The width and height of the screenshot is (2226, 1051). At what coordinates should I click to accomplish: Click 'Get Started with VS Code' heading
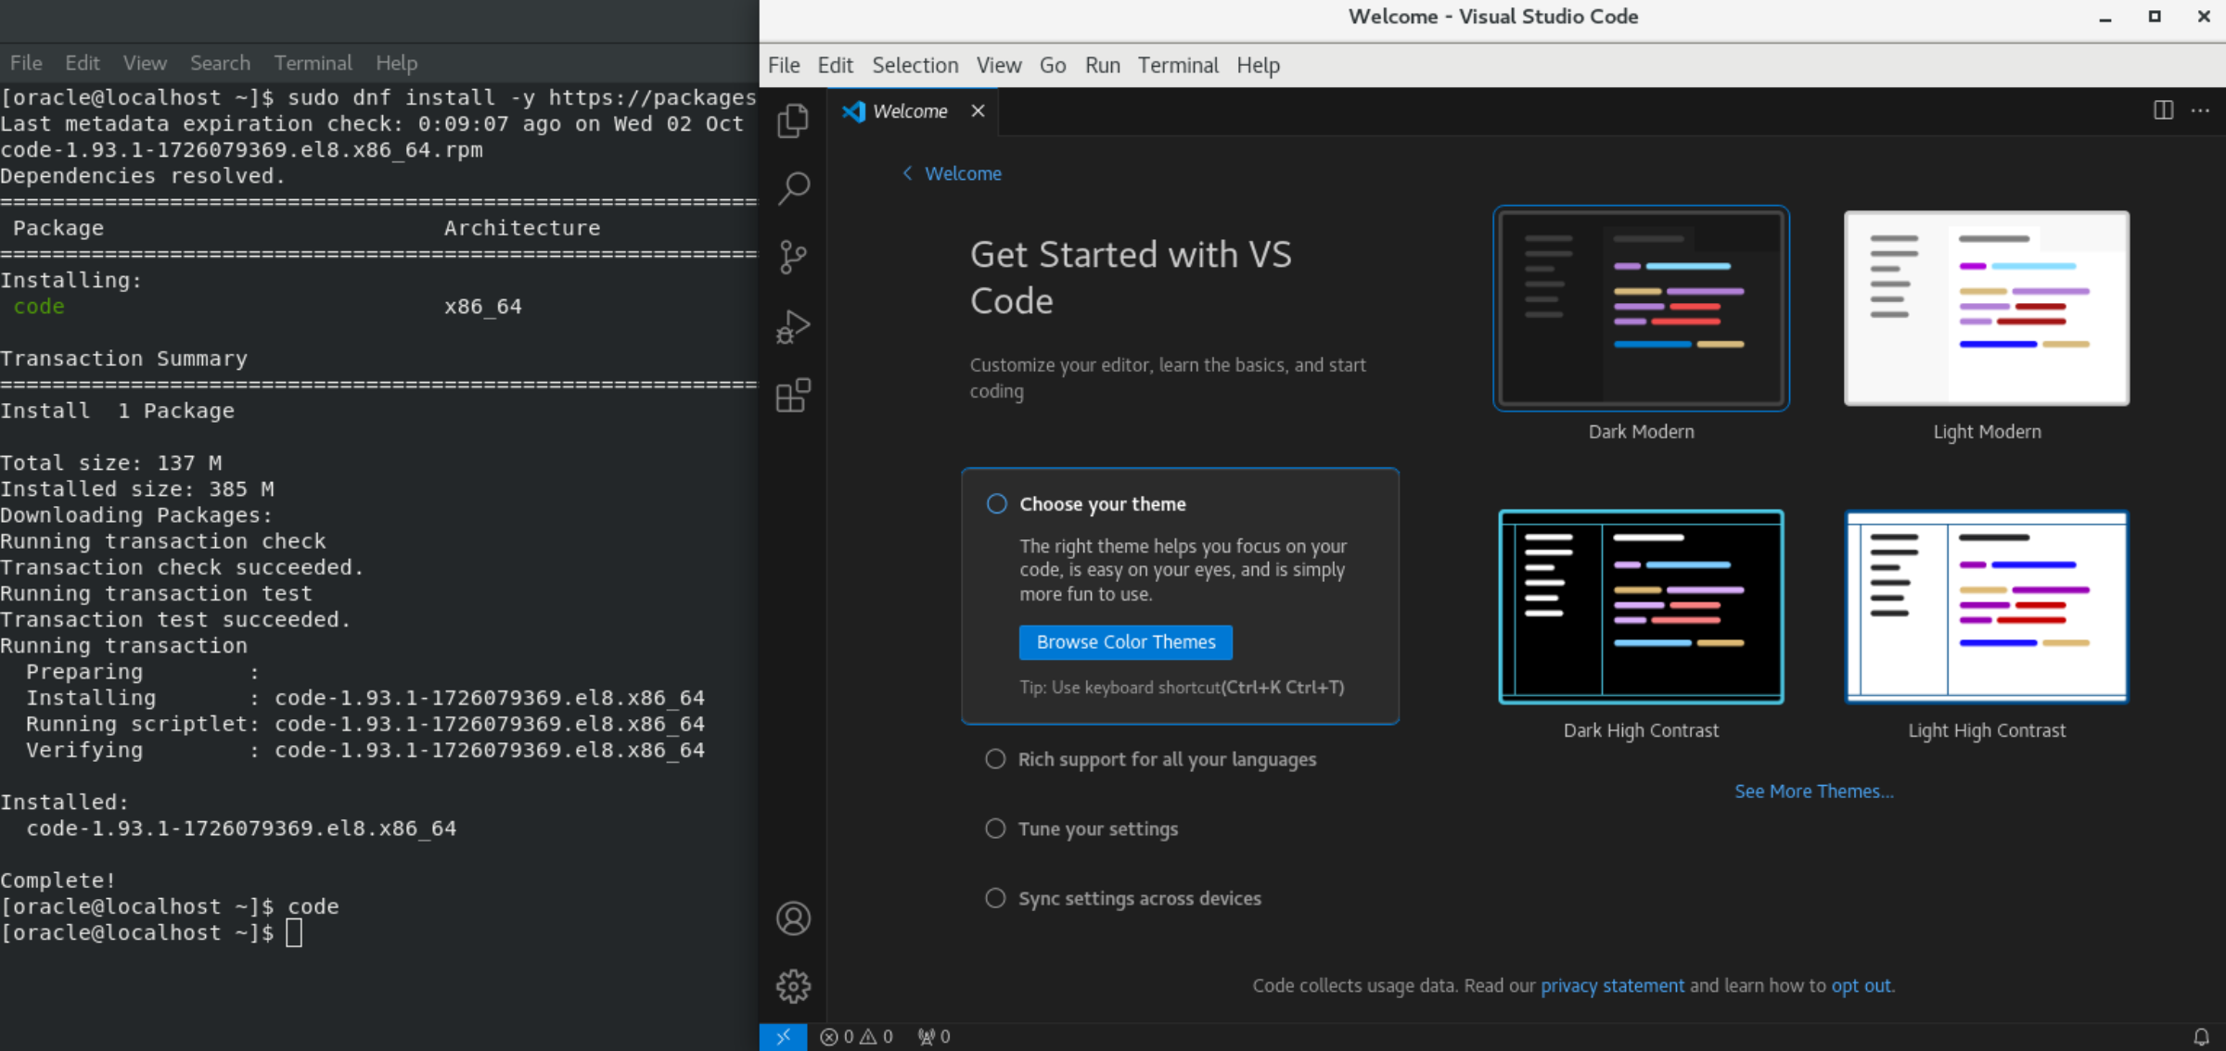pyautogui.click(x=1131, y=278)
